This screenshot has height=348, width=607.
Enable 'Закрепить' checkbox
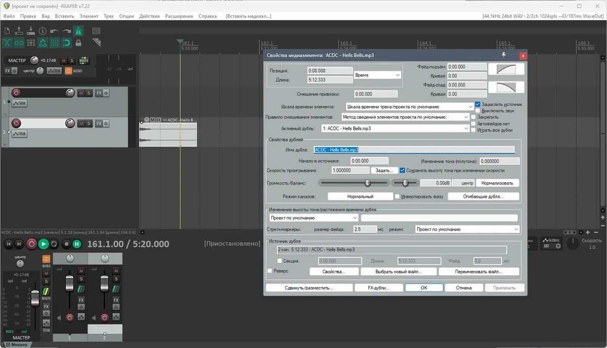(x=473, y=117)
